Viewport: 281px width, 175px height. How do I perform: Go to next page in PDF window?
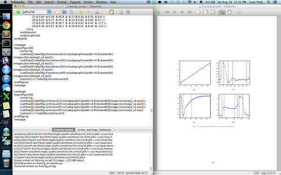(182, 12)
